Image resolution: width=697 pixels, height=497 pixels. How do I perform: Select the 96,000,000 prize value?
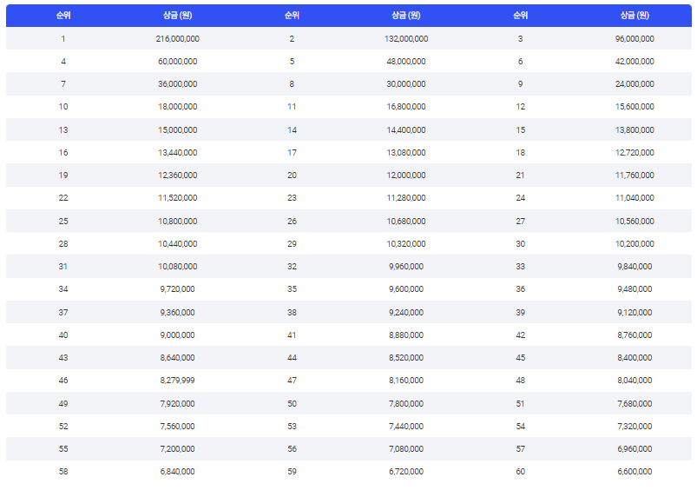(635, 39)
